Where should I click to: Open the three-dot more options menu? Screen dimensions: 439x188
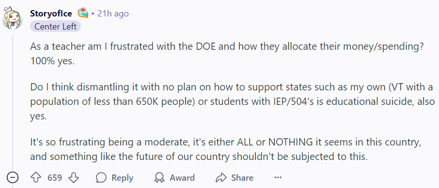[x=278, y=178]
